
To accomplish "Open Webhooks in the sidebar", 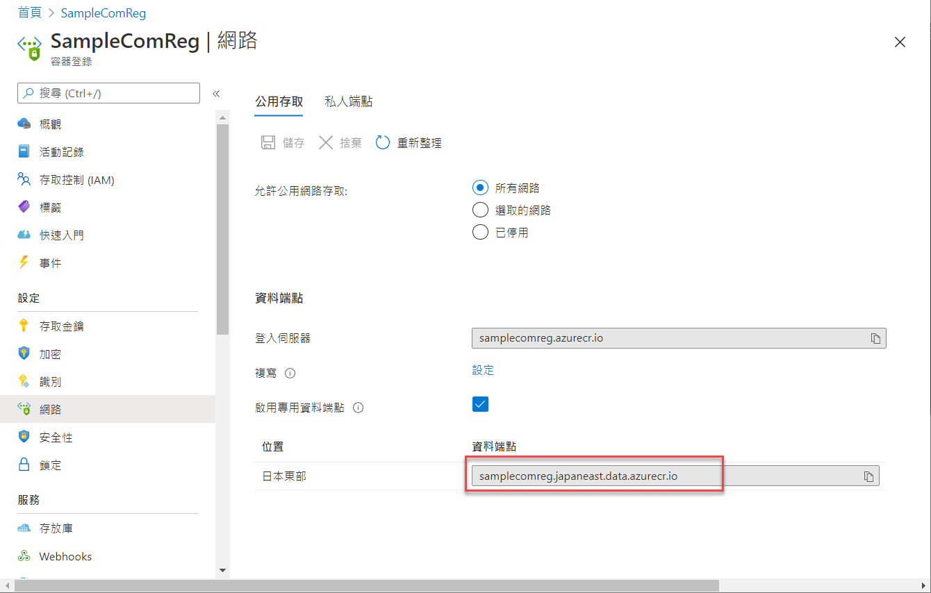I will click(x=108, y=556).
